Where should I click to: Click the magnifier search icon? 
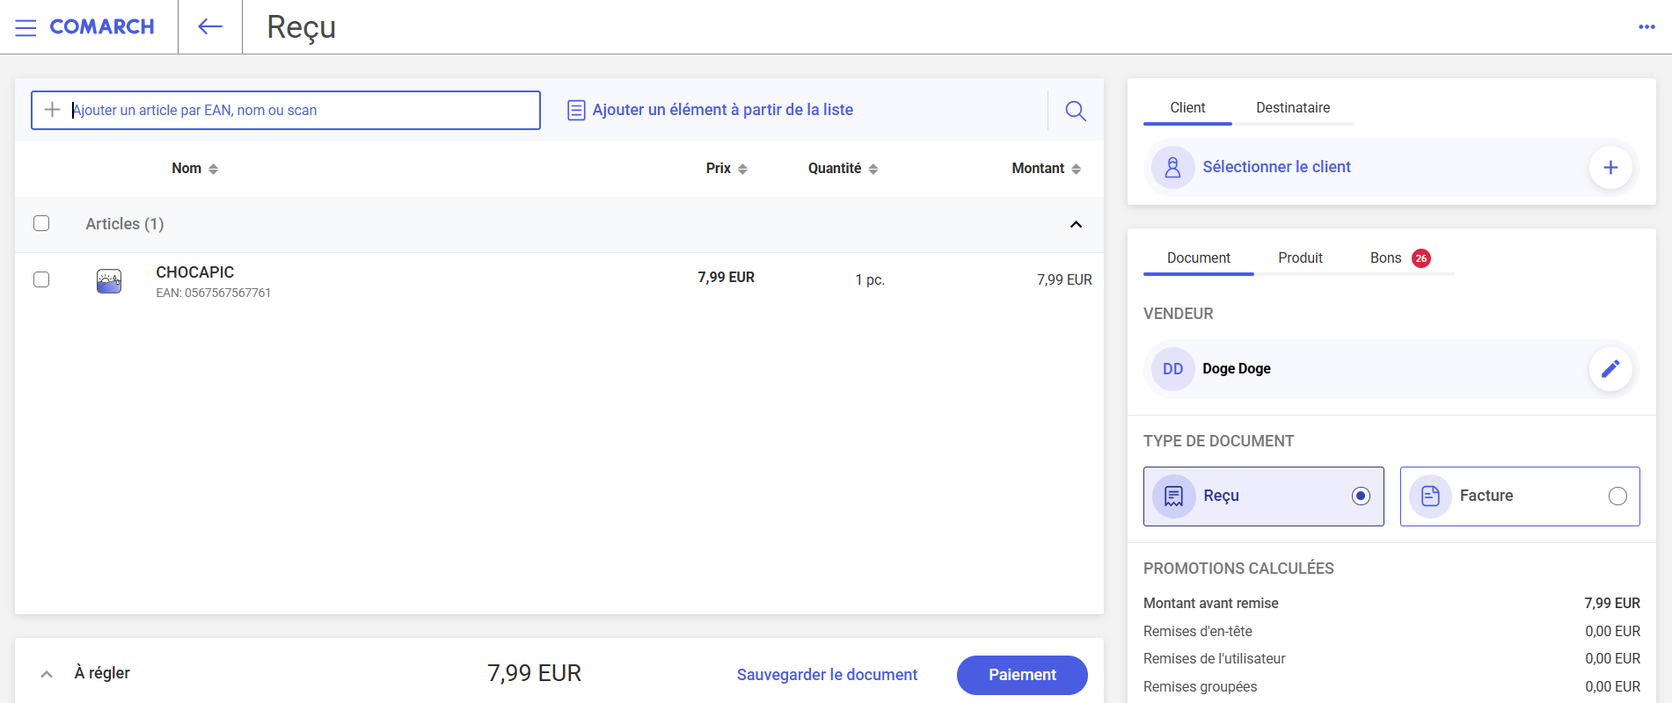tap(1075, 111)
